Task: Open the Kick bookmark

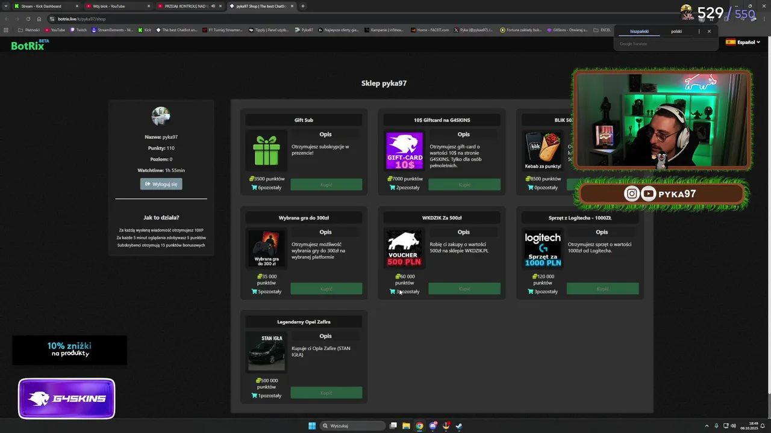Action: click(x=145, y=30)
